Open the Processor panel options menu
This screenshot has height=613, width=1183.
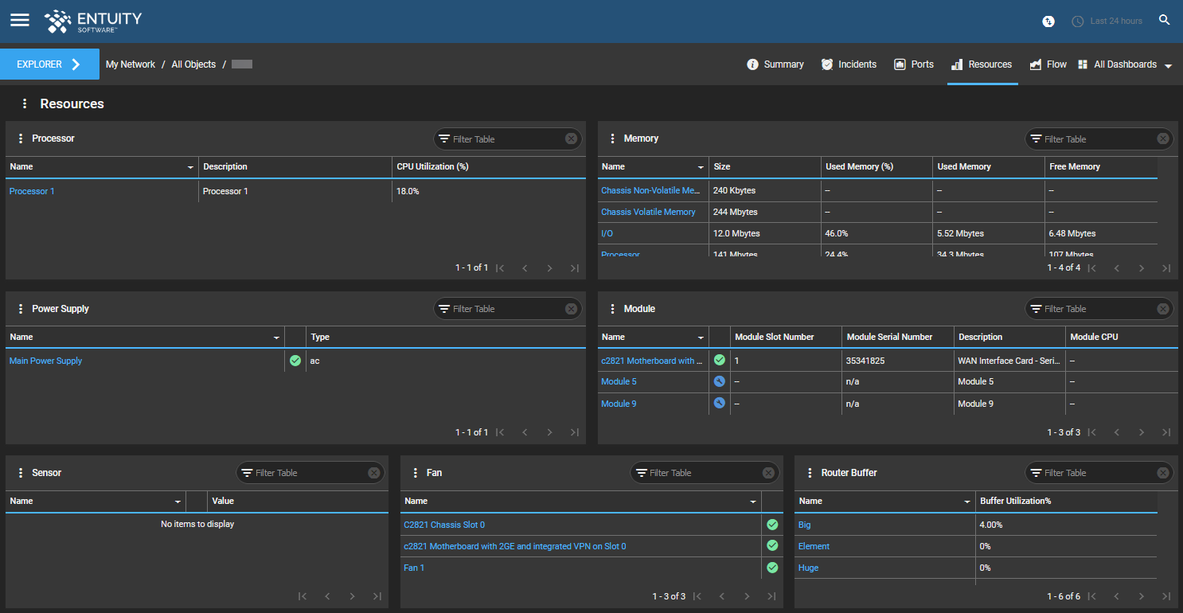click(21, 139)
